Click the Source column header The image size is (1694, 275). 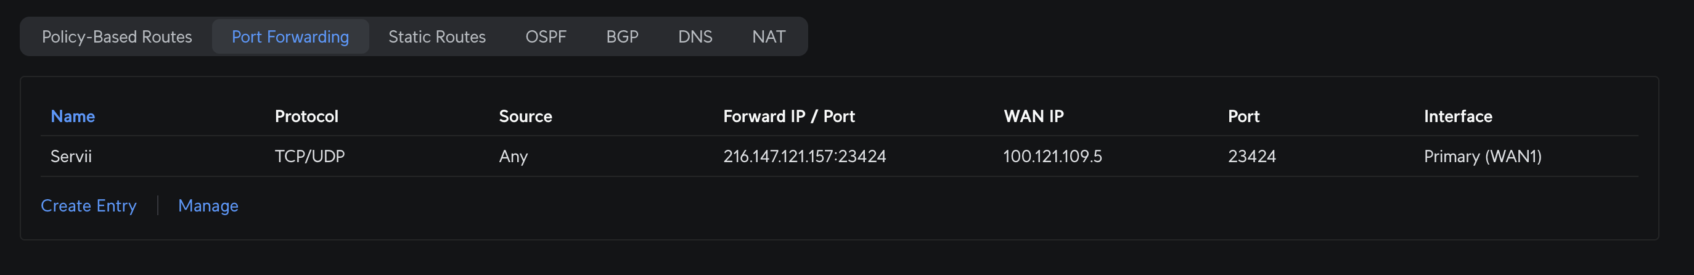525,117
